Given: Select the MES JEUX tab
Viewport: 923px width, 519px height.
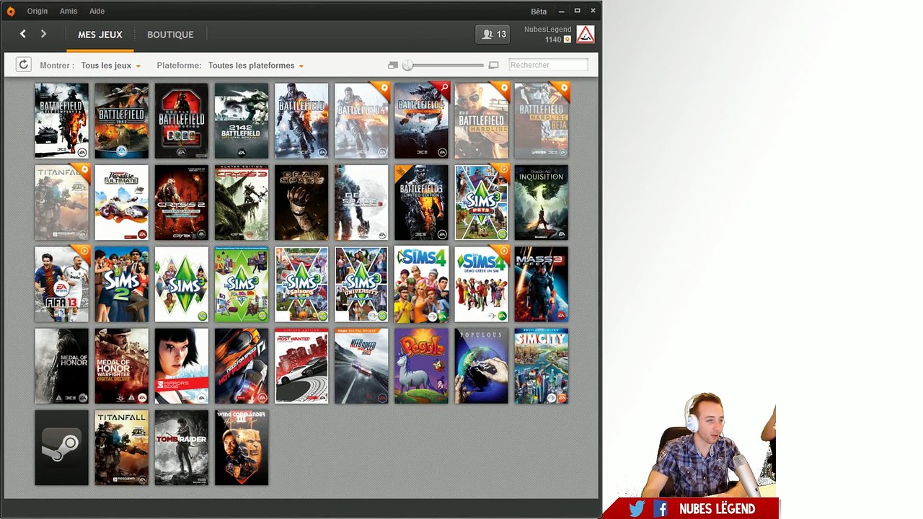Looking at the screenshot, I should 100,35.
